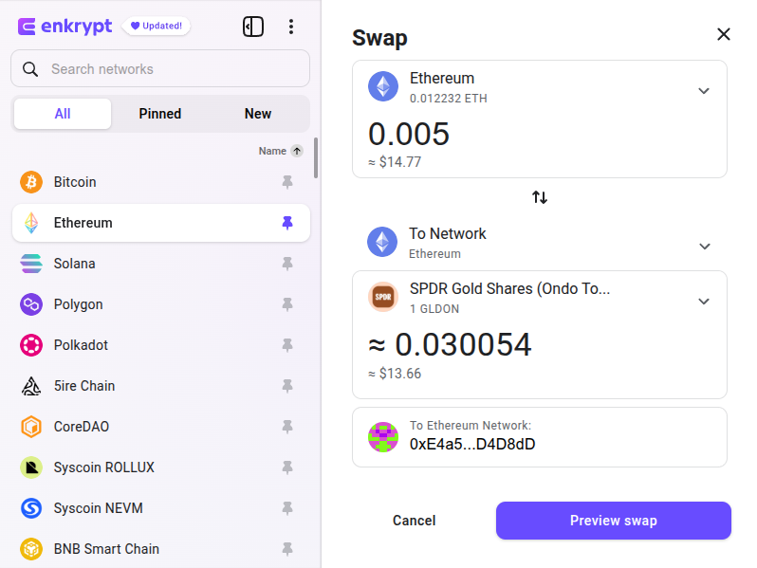Click the Ethereum token icon in From card

click(383, 86)
